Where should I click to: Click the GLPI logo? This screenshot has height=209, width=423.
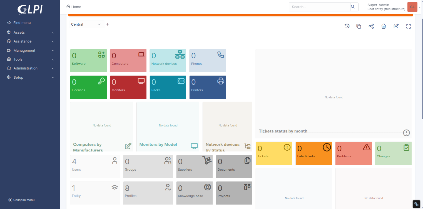[30, 9]
